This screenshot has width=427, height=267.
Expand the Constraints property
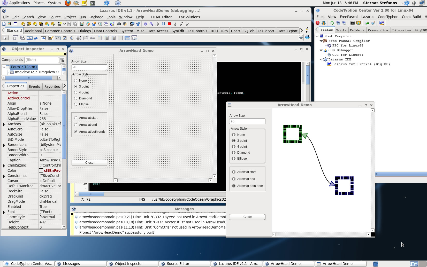[4, 176]
